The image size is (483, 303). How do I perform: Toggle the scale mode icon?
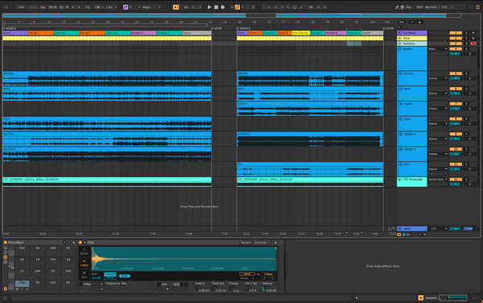click(126, 7)
